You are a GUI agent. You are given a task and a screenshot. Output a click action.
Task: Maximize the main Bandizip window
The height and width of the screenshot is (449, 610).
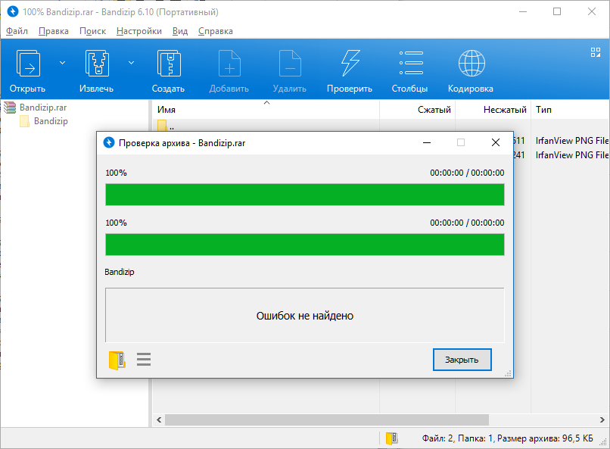557,11
